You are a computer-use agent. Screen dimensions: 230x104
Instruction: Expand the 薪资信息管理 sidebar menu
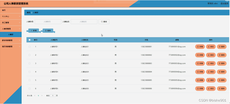click(x=11, y=40)
